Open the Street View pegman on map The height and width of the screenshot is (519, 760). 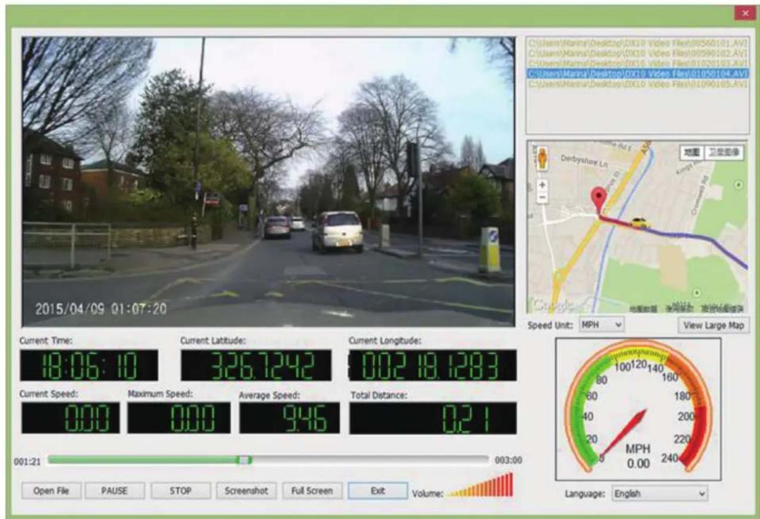pyautogui.click(x=542, y=159)
